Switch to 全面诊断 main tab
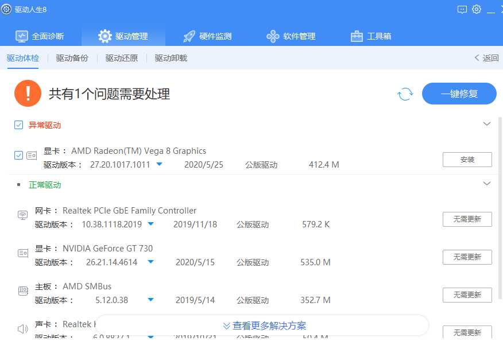This screenshot has height=341, width=503. tap(40, 36)
